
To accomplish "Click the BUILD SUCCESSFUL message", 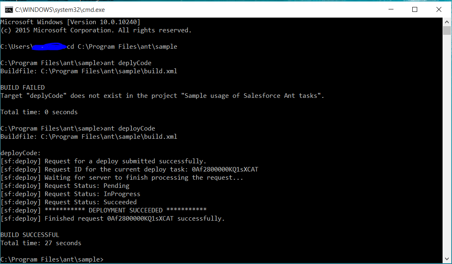I will (30, 235).
